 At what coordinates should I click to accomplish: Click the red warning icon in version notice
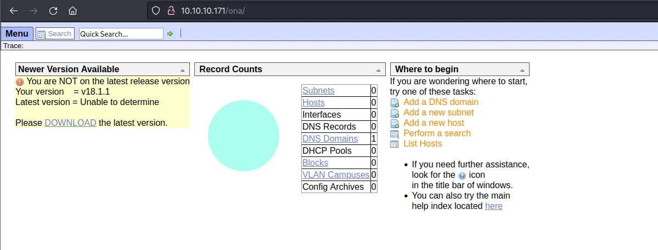(20, 82)
